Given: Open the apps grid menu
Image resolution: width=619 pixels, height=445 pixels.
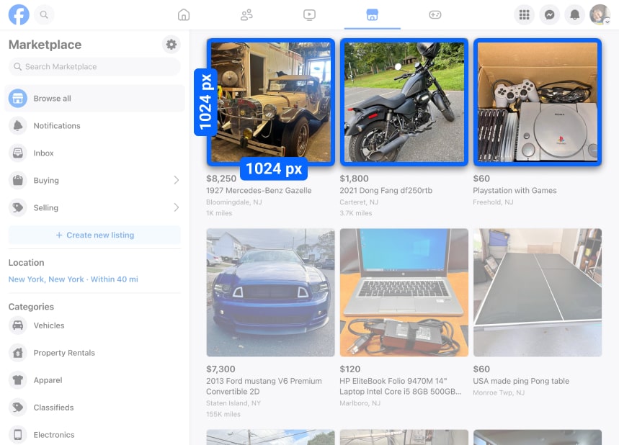Looking at the screenshot, I should [524, 14].
